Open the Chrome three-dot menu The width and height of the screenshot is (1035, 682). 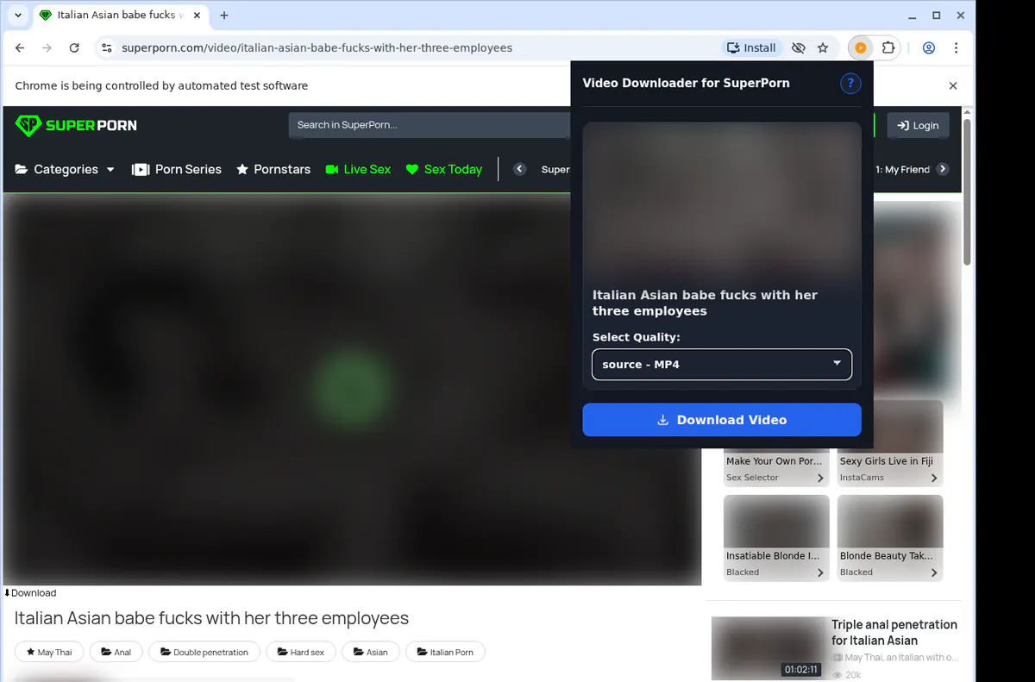[x=957, y=48]
